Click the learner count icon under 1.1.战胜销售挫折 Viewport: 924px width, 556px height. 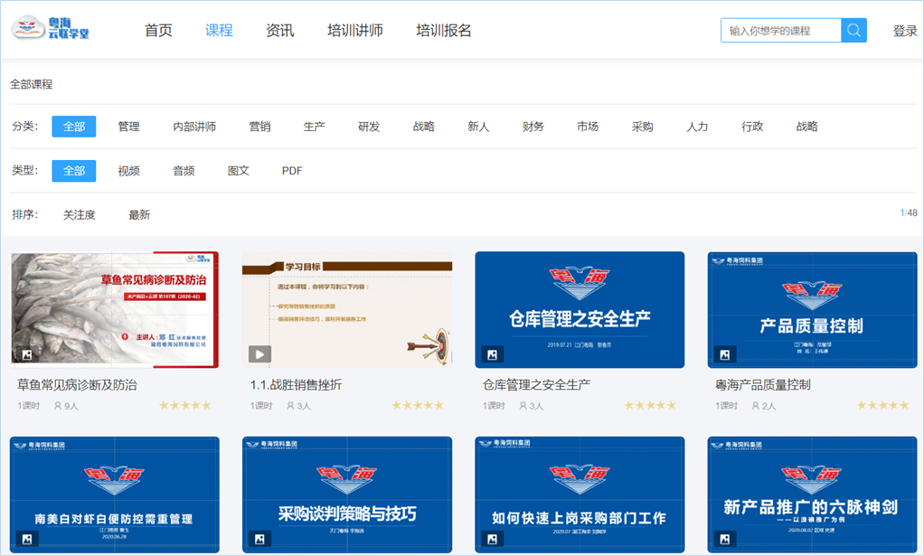(x=290, y=406)
